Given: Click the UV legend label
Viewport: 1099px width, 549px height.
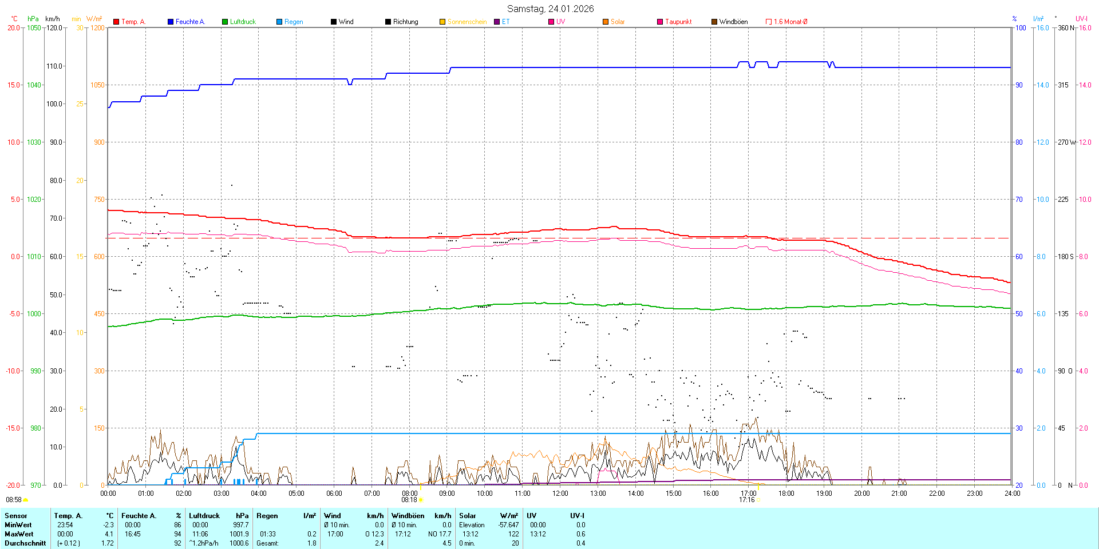Looking at the screenshot, I should [x=560, y=22].
